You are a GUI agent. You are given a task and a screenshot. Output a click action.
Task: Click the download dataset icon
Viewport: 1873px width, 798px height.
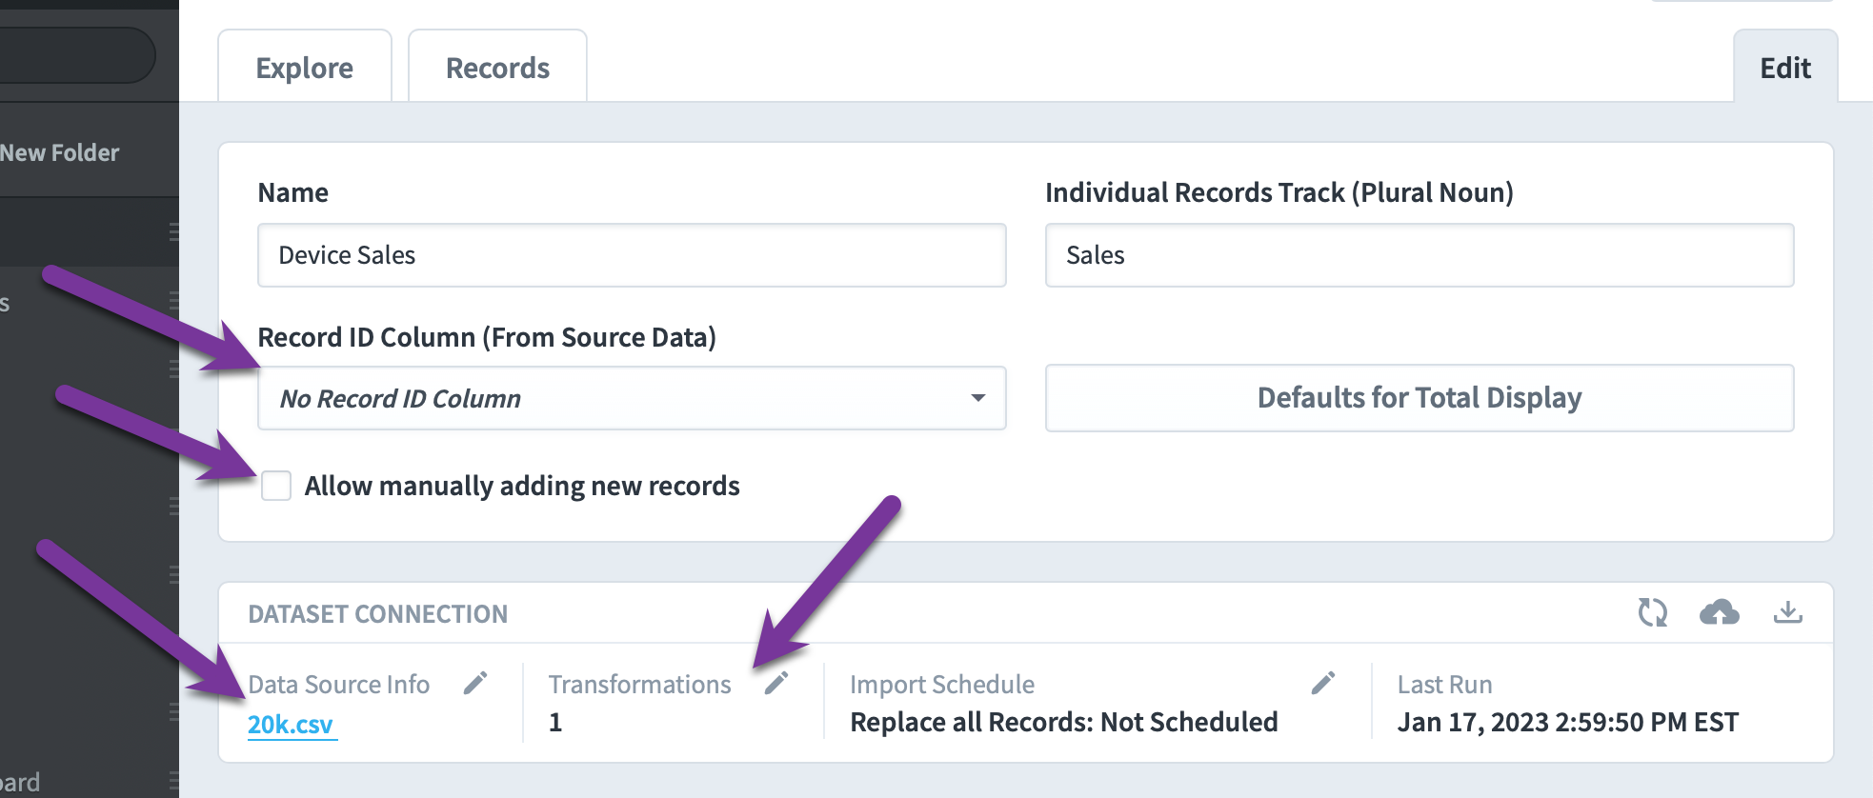click(x=1788, y=612)
